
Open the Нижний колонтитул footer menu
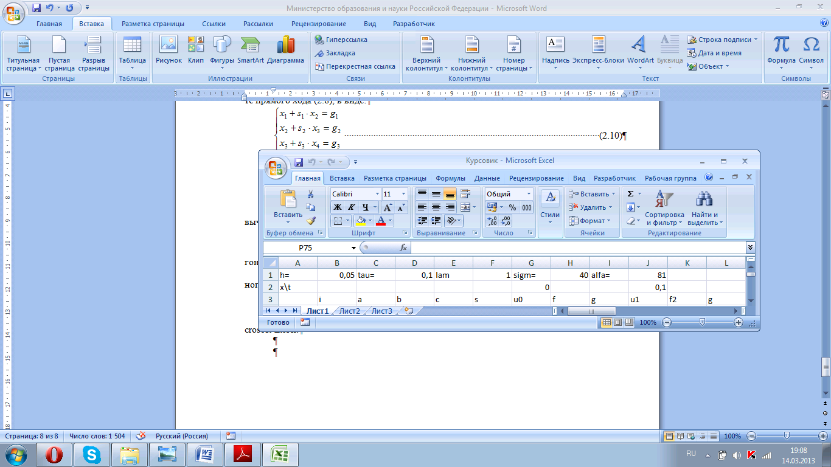pos(471,54)
